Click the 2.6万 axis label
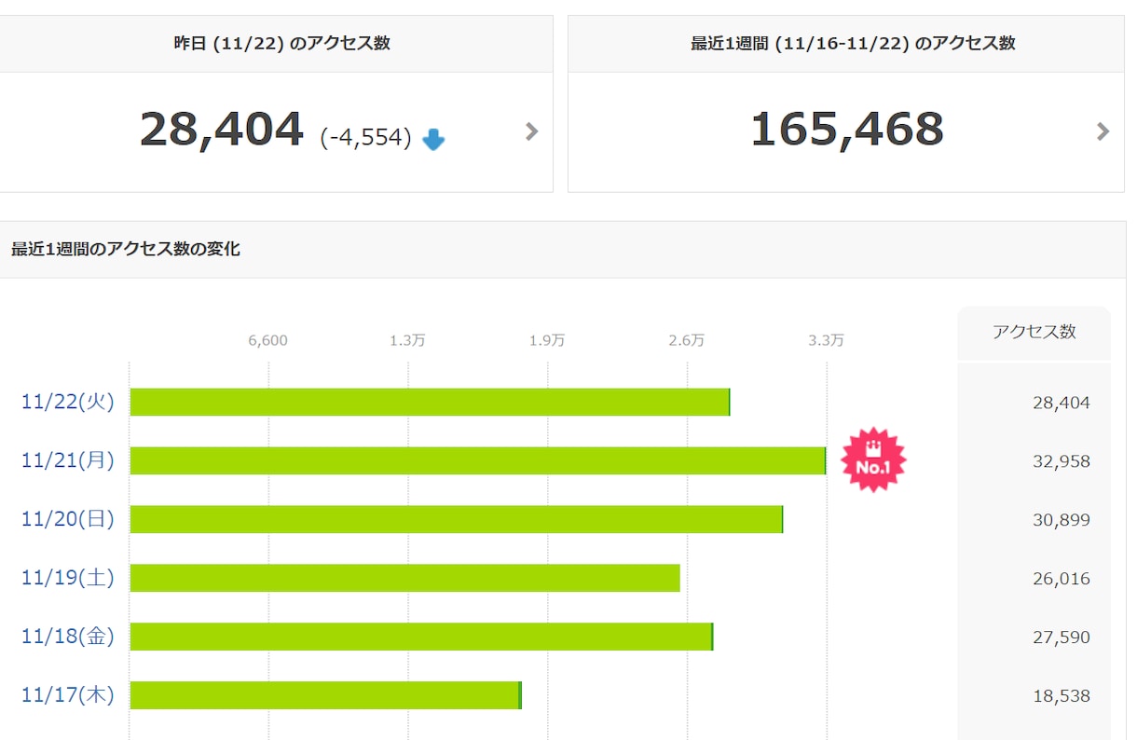The height and width of the screenshot is (740, 1137). click(x=687, y=340)
